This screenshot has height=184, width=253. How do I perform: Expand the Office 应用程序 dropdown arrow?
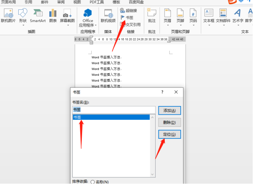[x=96, y=25]
